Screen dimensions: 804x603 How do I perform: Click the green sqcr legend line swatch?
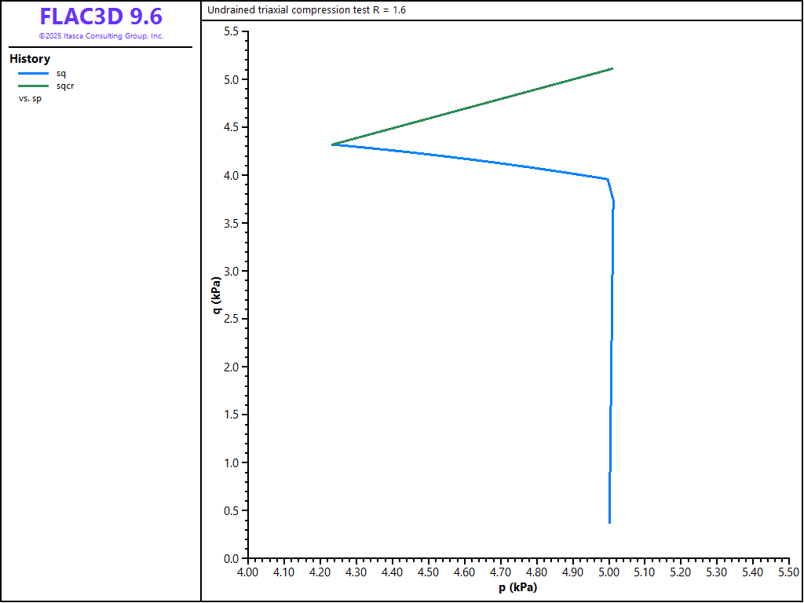(33, 86)
